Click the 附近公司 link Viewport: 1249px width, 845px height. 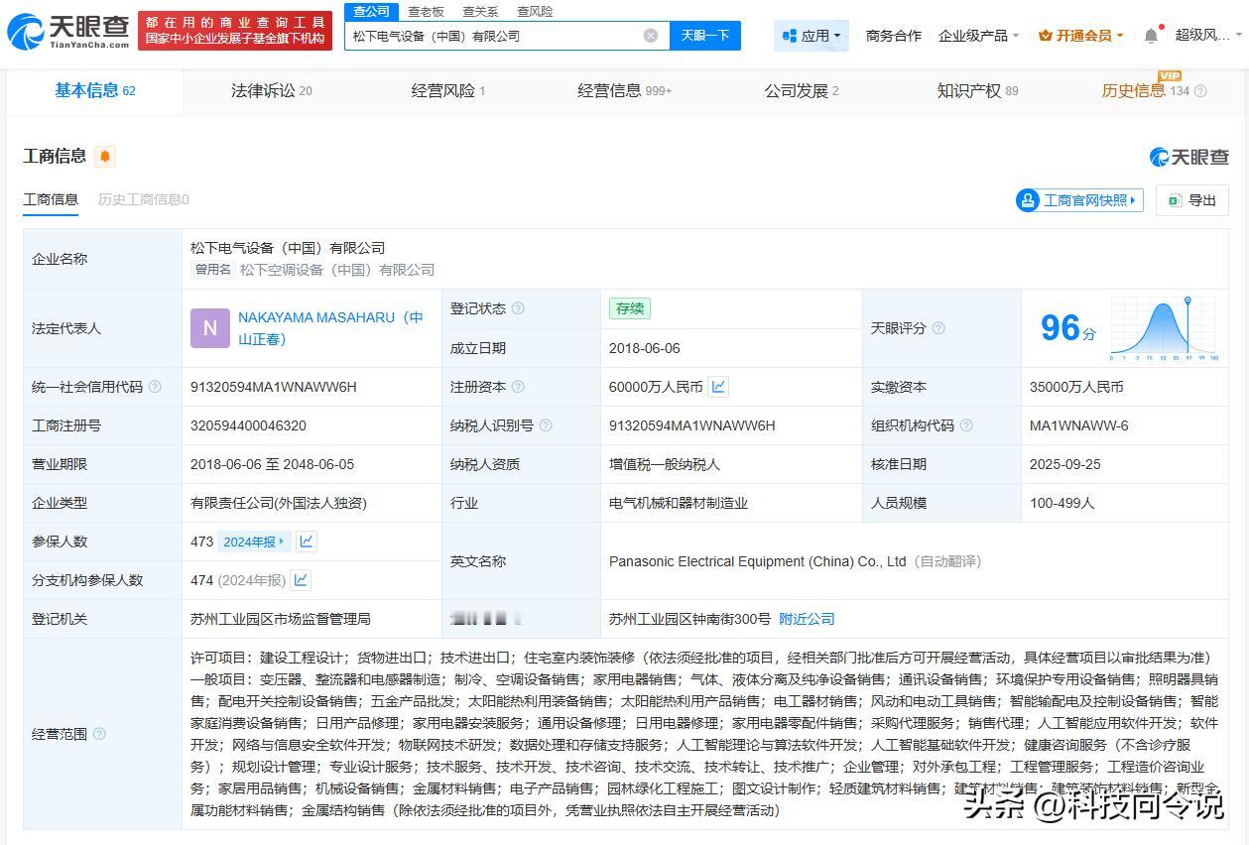pos(807,619)
